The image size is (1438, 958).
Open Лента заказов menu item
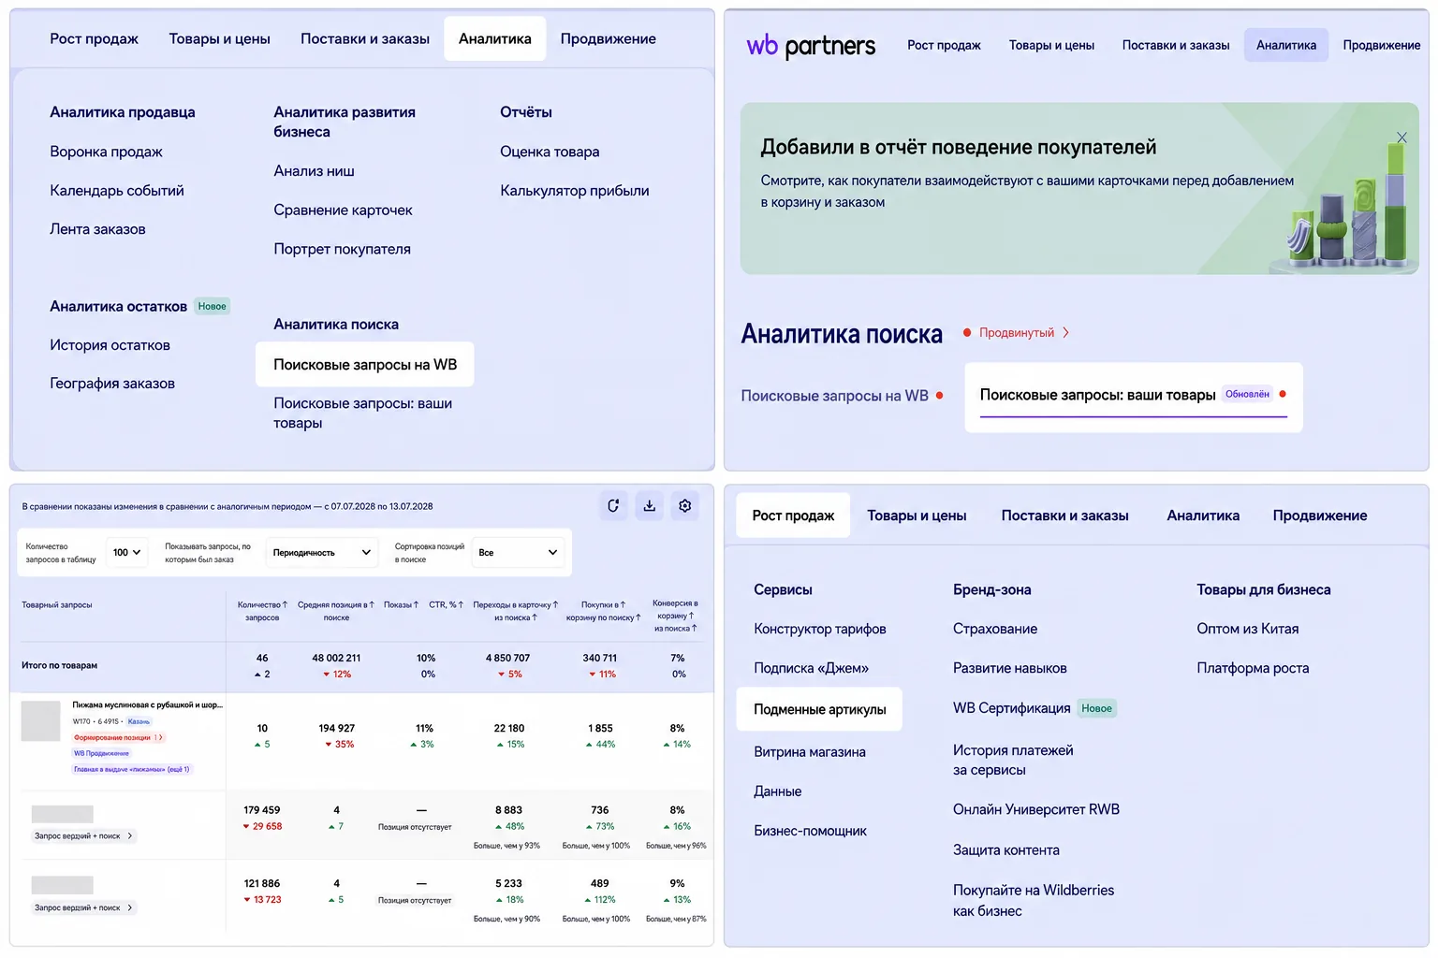click(x=97, y=229)
